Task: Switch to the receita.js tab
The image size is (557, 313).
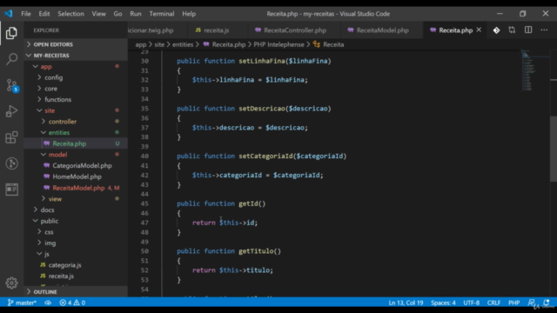Action: pyautogui.click(x=217, y=30)
